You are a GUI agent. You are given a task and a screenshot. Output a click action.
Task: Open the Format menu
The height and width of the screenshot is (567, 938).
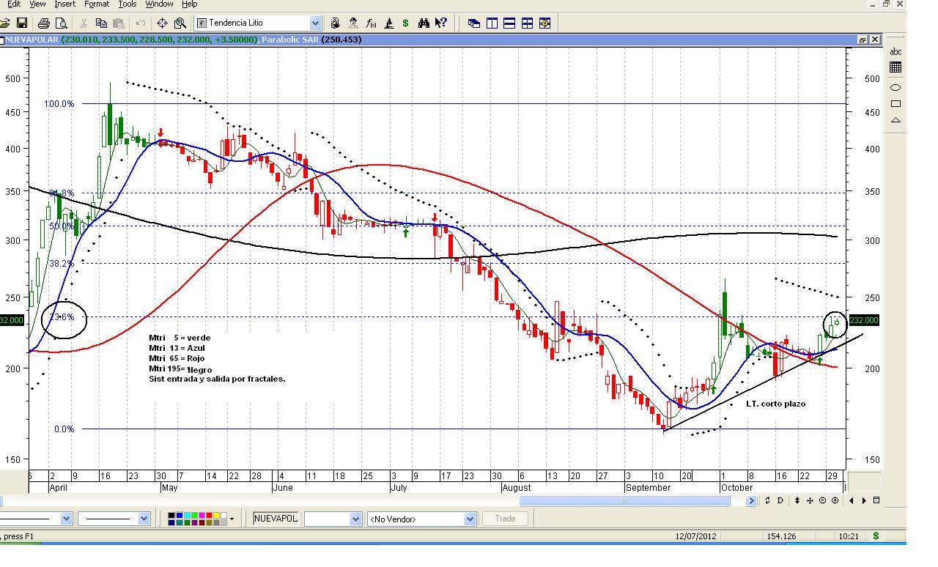tap(97, 4)
